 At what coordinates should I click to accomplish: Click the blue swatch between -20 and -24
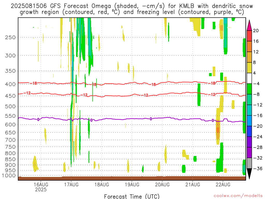coord(249,131)
